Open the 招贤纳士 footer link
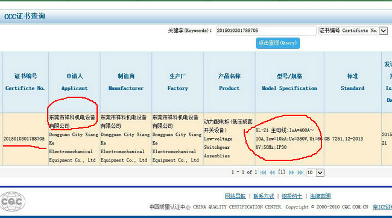Screen dimensions: 392x218 292,196
